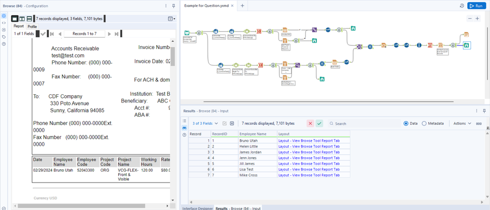Open Layout link in Helen Little row
Screen dimensions: 490x210
(x=309, y=146)
